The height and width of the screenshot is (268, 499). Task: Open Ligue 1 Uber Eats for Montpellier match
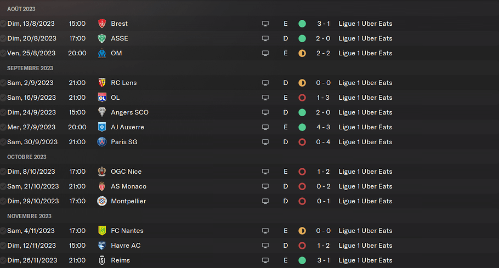[x=365, y=201]
